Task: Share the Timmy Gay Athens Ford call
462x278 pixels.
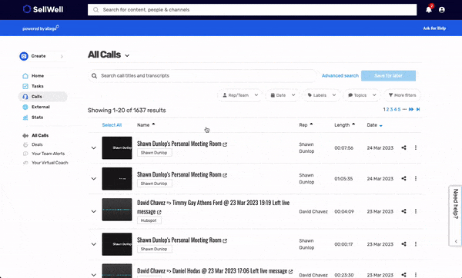Action: 403,211
